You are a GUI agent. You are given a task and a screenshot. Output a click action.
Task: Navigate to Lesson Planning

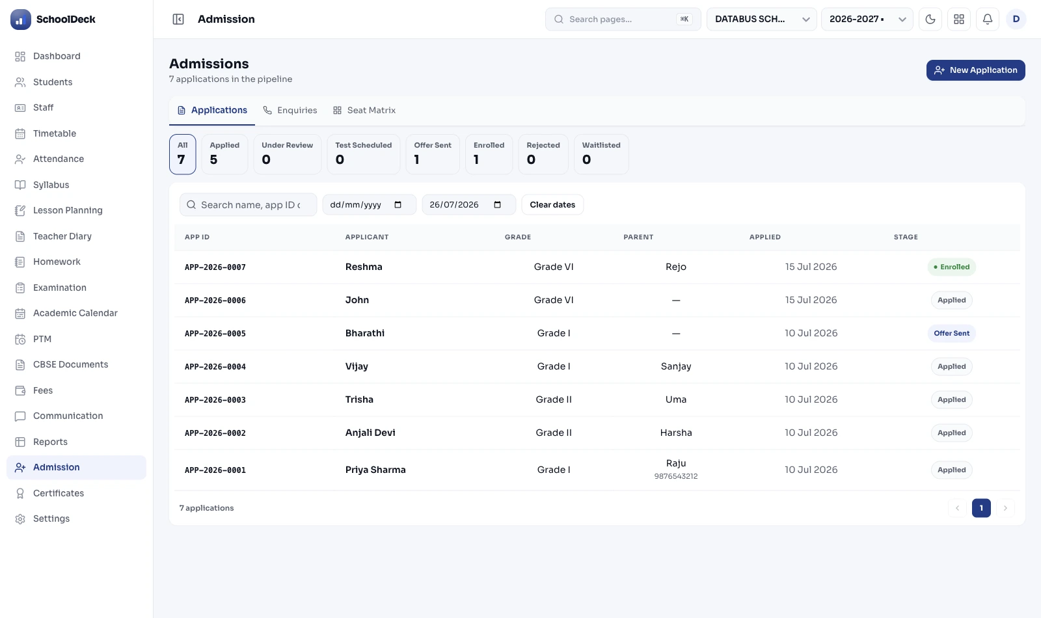[76, 210]
